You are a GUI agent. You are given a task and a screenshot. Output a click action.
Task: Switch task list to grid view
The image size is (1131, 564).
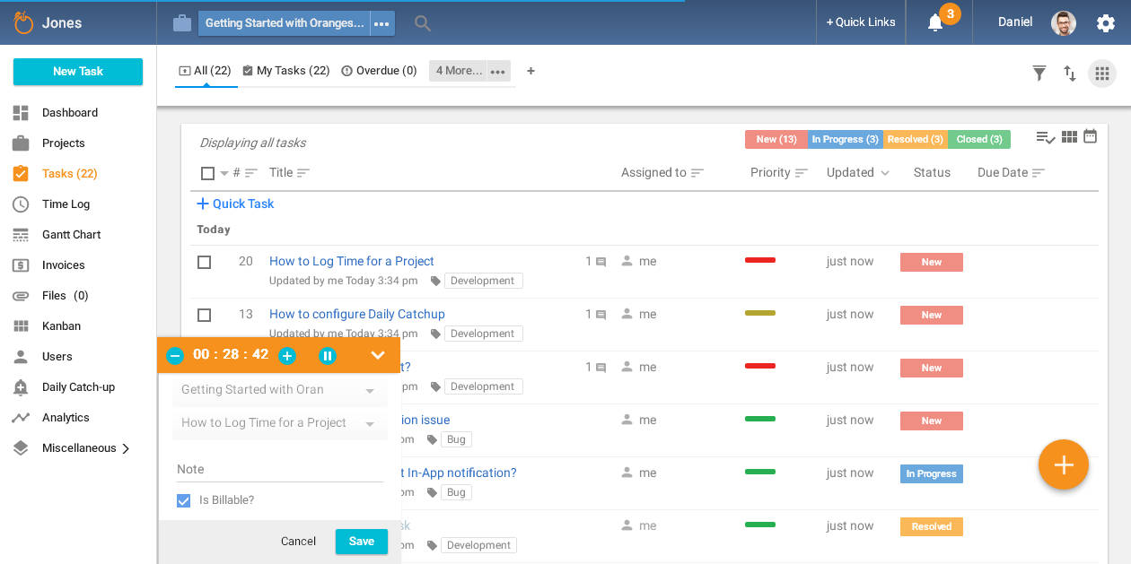coord(1068,135)
